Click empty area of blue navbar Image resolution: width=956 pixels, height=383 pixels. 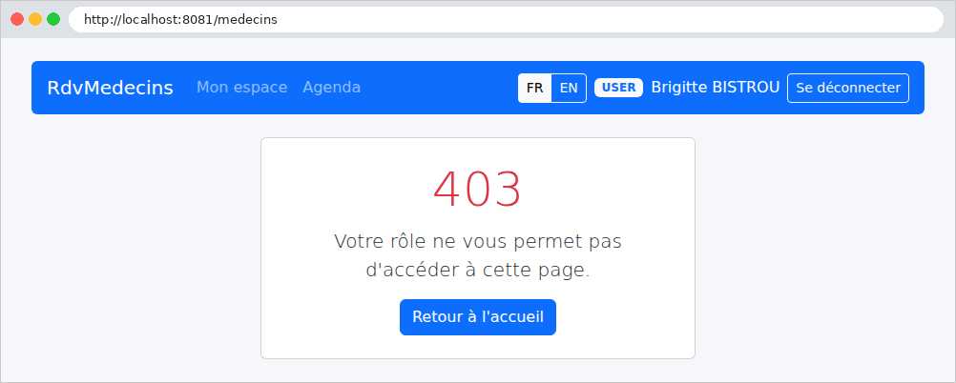coord(439,88)
